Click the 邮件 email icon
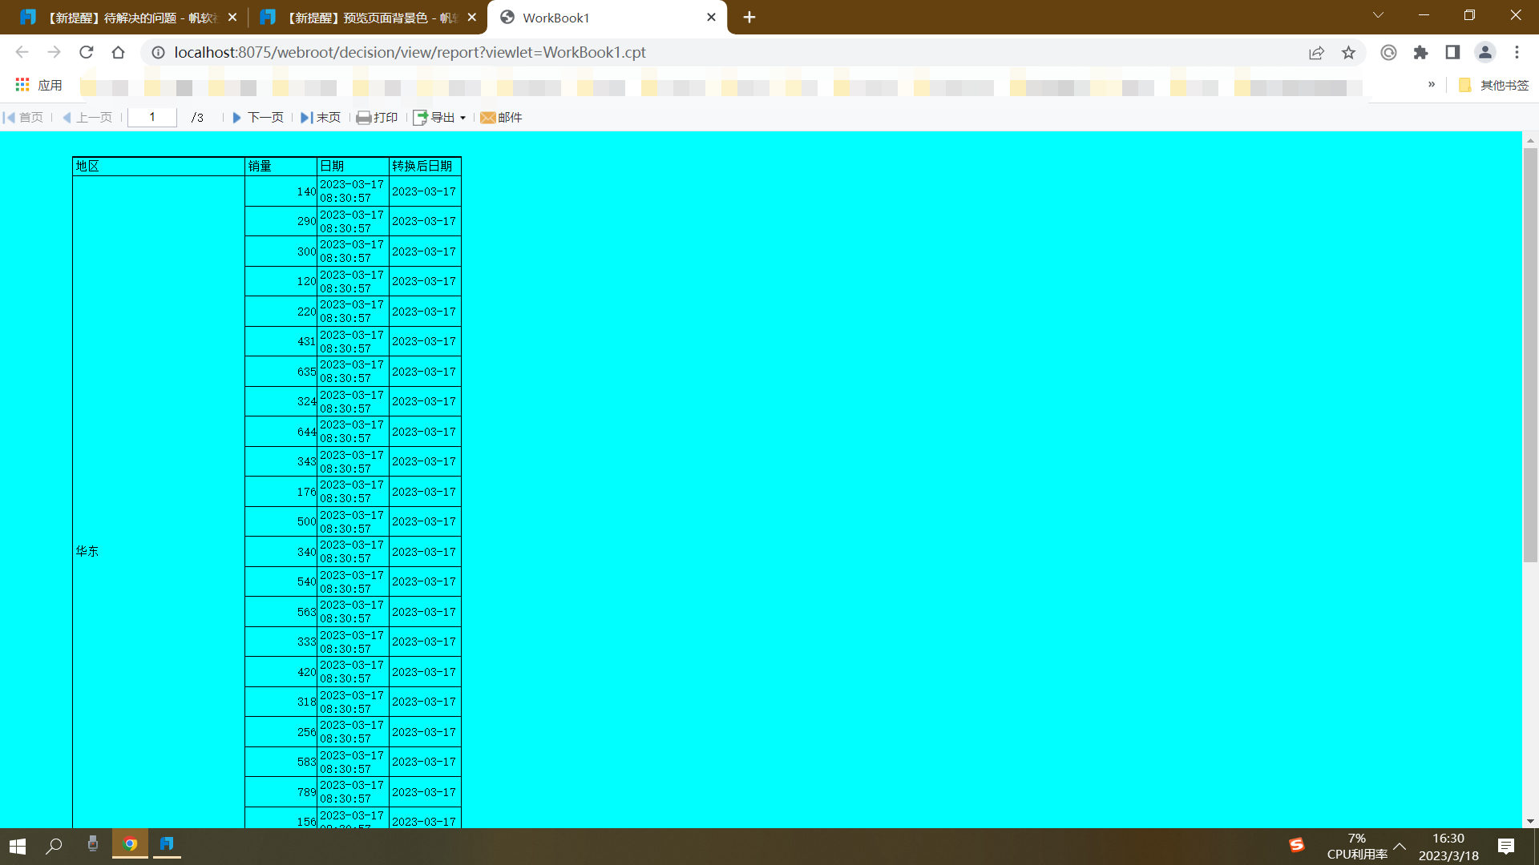The height and width of the screenshot is (865, 1539). (487, 118)
